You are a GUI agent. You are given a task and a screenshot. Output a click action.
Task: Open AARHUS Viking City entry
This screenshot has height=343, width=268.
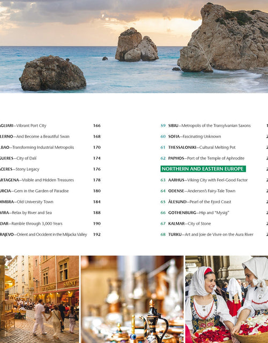coord(208,180)
